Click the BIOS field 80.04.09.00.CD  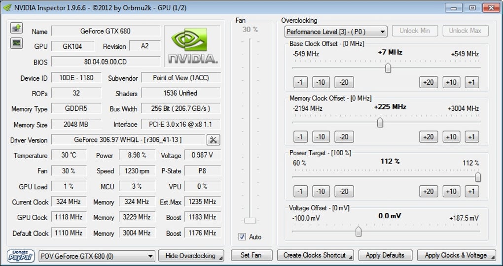click(106, 62)
